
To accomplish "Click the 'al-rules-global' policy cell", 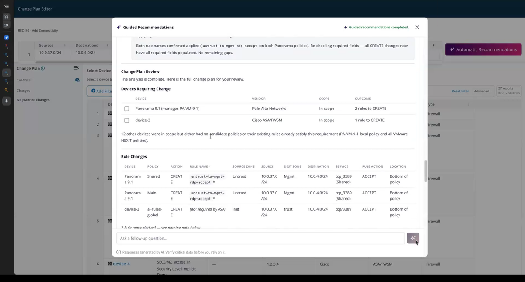I will pyautogui.click(x=154, y=212).
